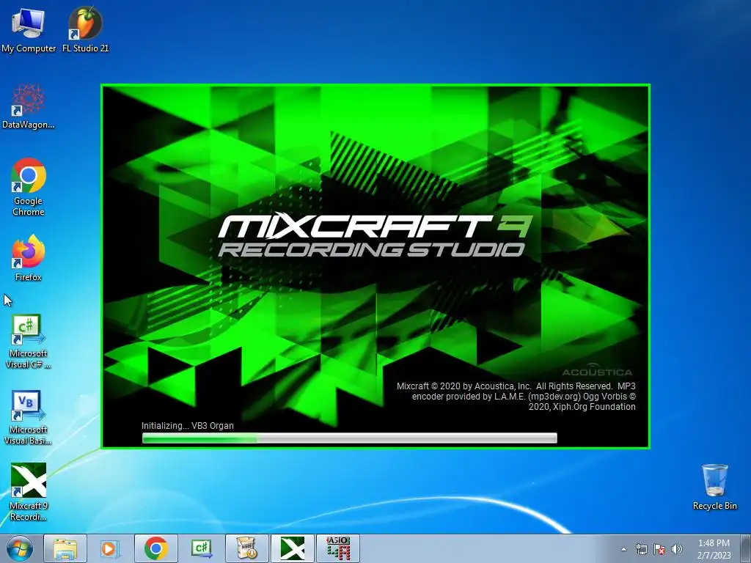The width and height of the screenshot is (751, 563).
Task: Open Visual C# from the taskbar
Action: pyautogui.click(x=201, y=548)
